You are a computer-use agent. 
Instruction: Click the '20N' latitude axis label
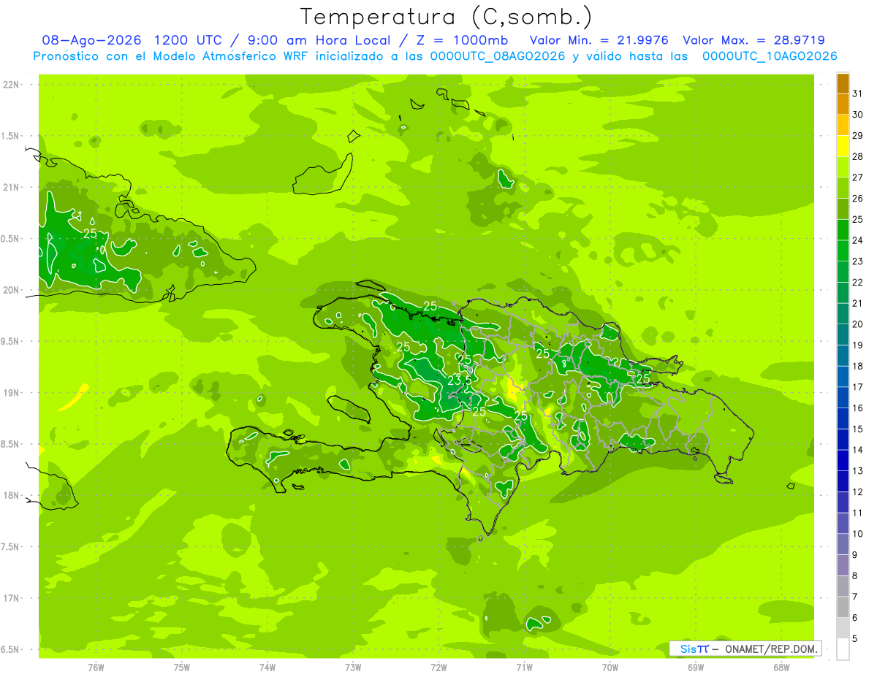tap(12, 290)
